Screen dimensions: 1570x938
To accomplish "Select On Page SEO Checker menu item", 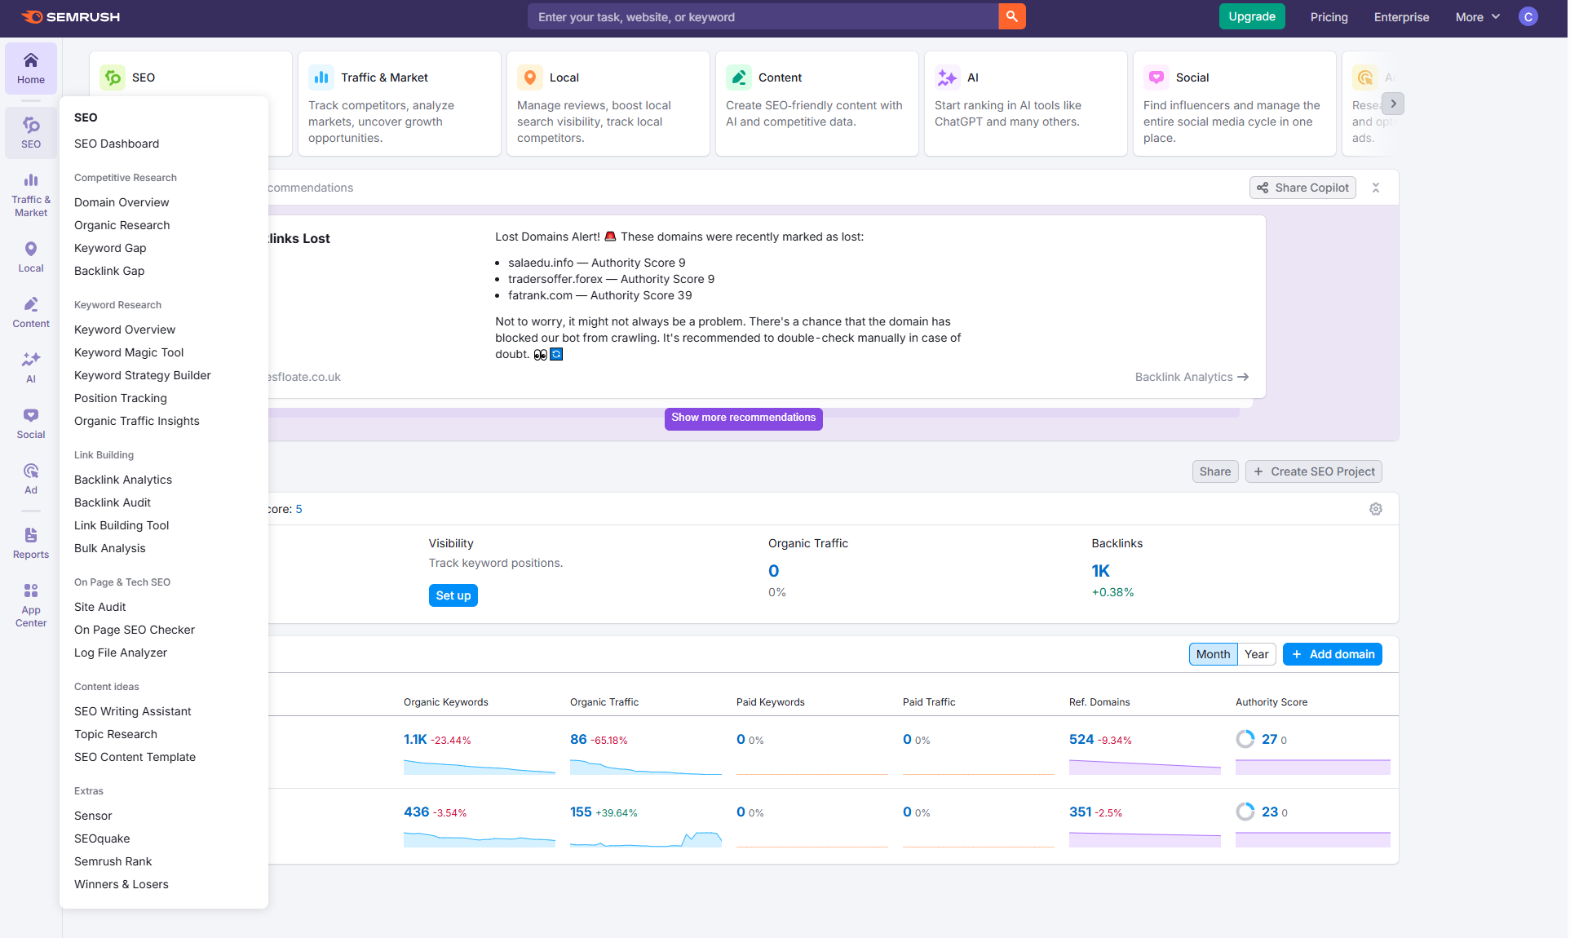I will point(135,630).
